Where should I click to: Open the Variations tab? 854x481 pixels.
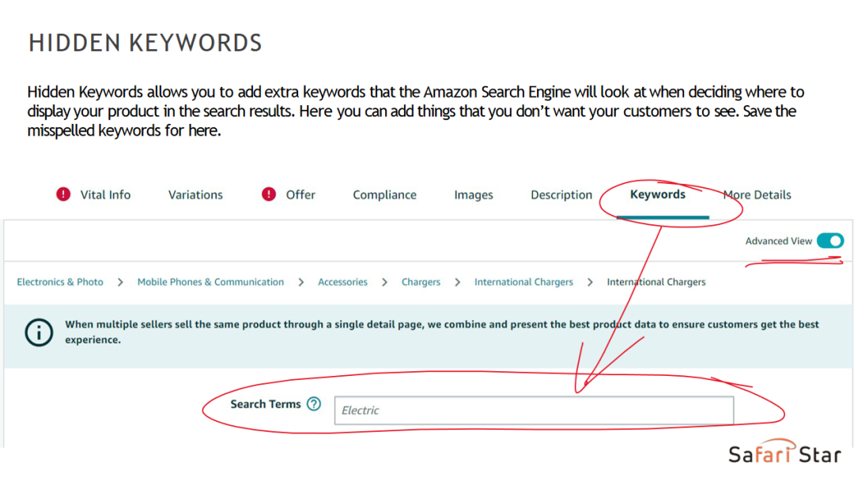[x=195, y=195]
